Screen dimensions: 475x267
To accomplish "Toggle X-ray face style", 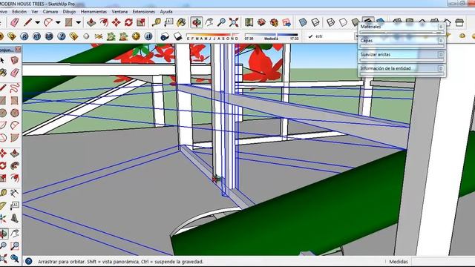I will click(x=303, y=22).
